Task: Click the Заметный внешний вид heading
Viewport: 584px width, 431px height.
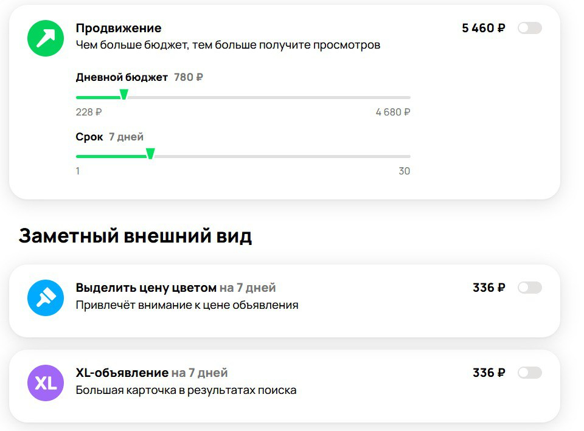Action: pos(135,236)
